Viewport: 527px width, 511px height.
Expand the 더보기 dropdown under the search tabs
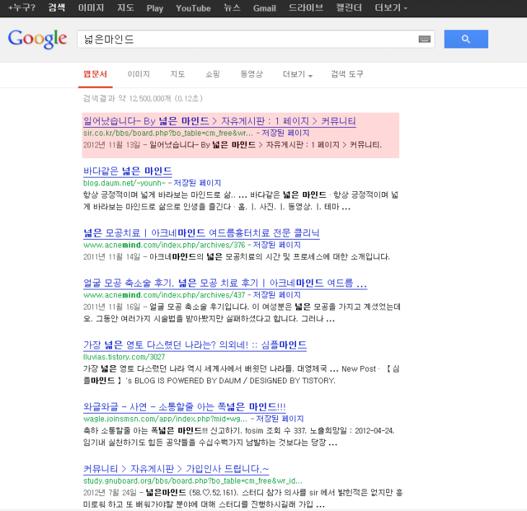tap(297, 74)
